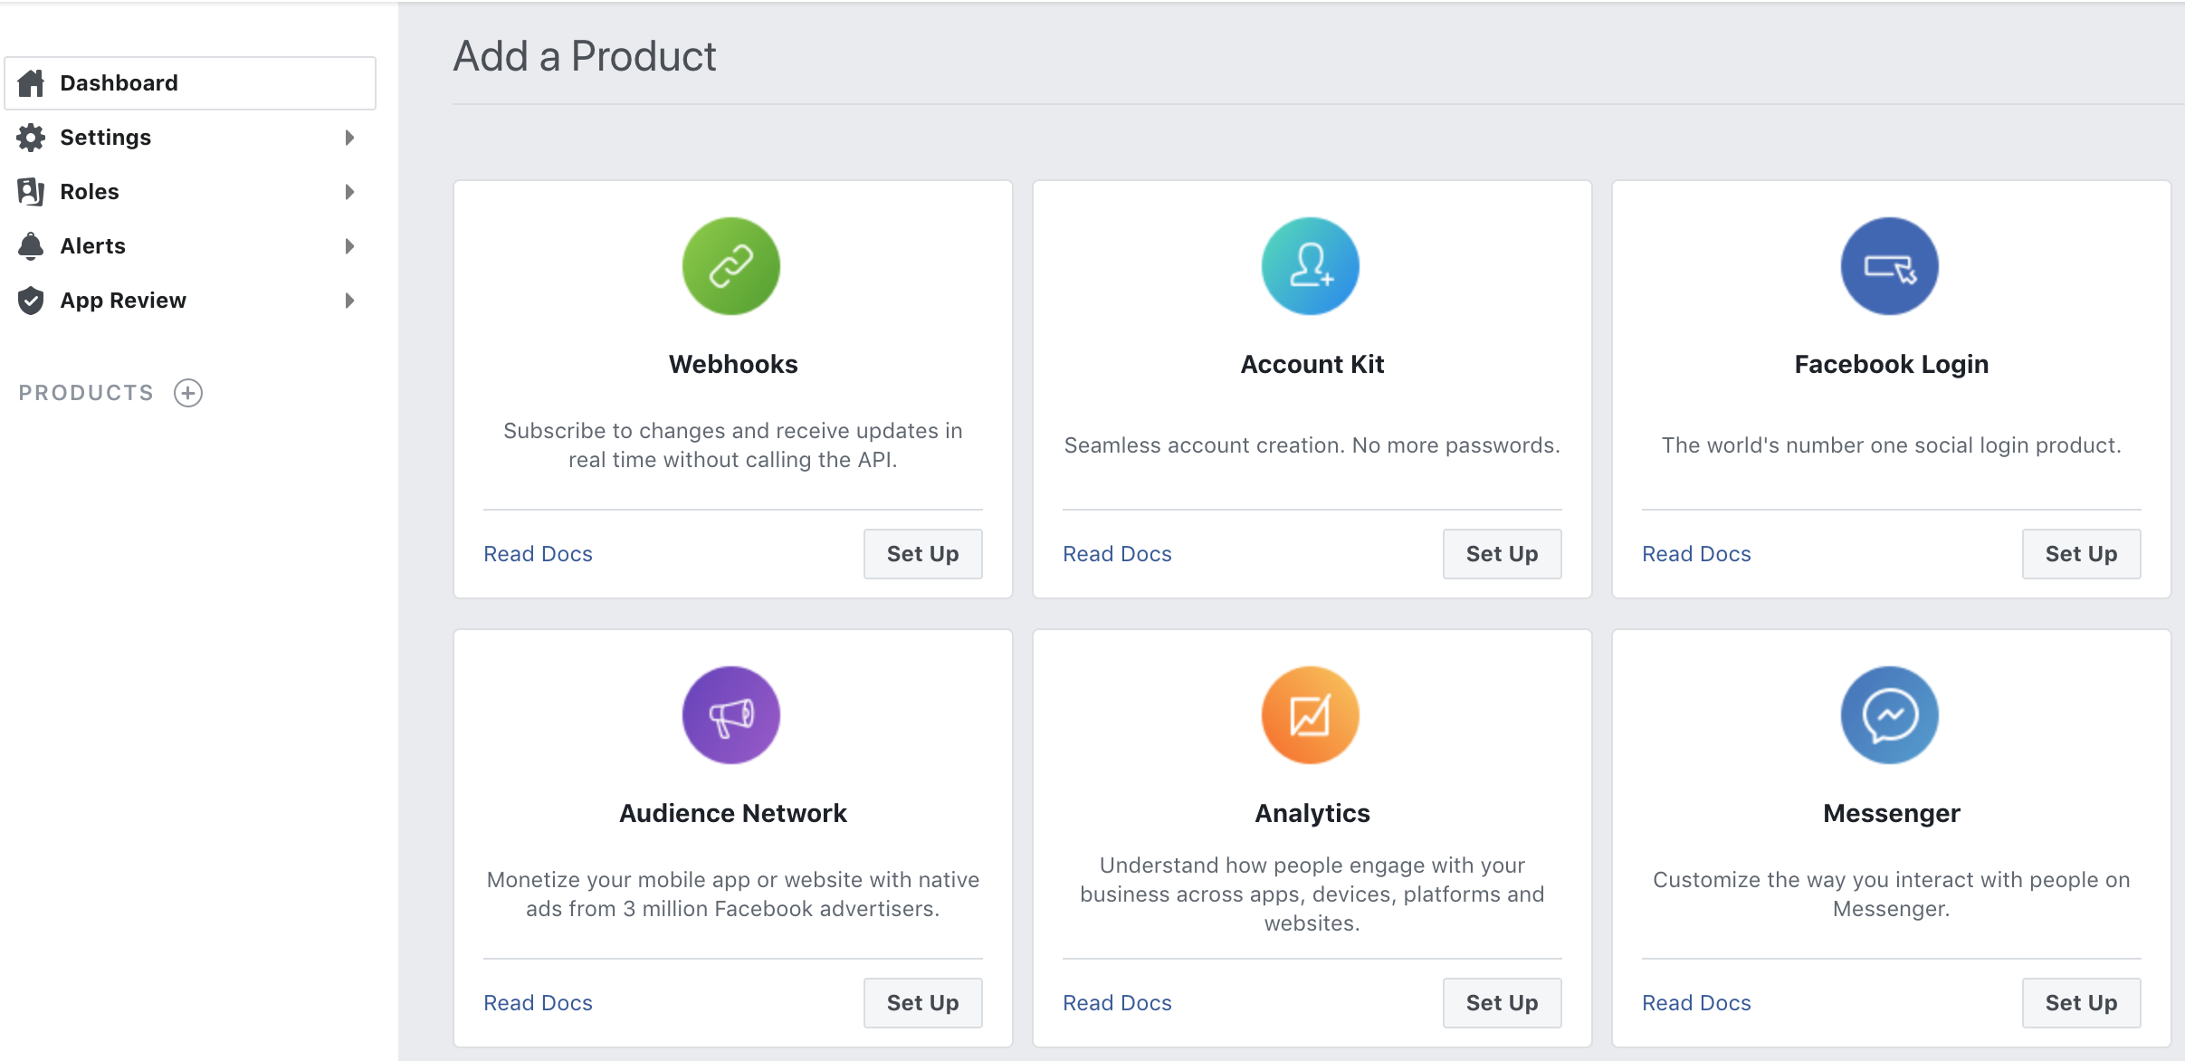Add a product with the plus icon
The height and width of the screenshot is (1061, 2185).
coord(188,393)
